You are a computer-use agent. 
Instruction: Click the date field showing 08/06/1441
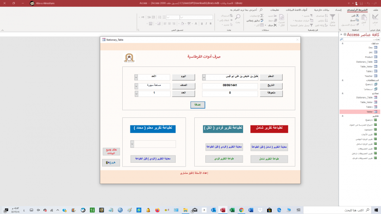point(230,86)
